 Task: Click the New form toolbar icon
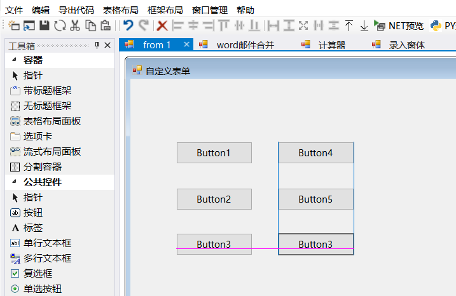(x=13, y=25)
